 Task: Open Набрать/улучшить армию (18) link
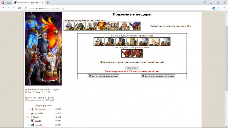[170, 26]
